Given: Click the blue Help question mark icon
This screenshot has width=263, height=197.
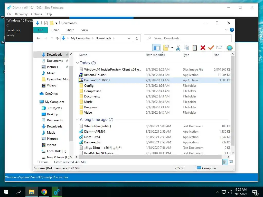Looking at the screenshot, I should (232, 30).
